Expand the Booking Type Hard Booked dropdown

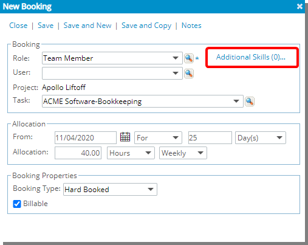pos(110,190)
